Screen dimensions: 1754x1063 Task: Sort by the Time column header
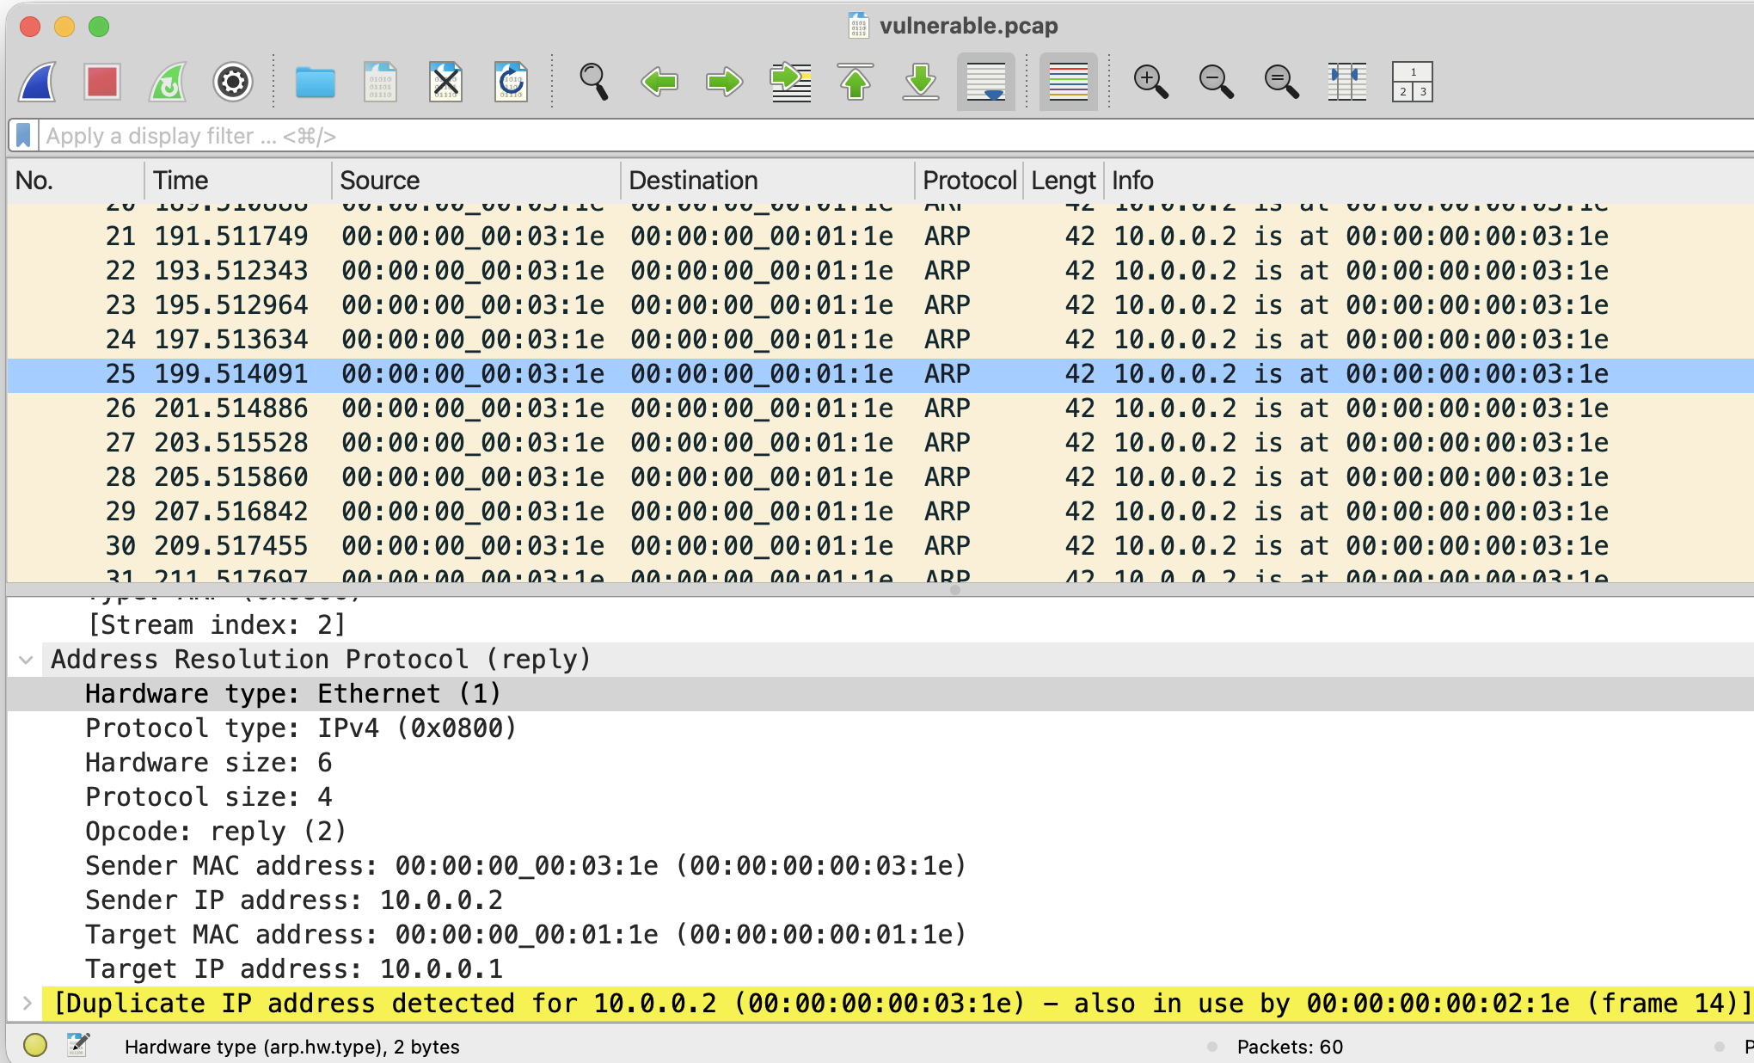click(x=238, y=181)
